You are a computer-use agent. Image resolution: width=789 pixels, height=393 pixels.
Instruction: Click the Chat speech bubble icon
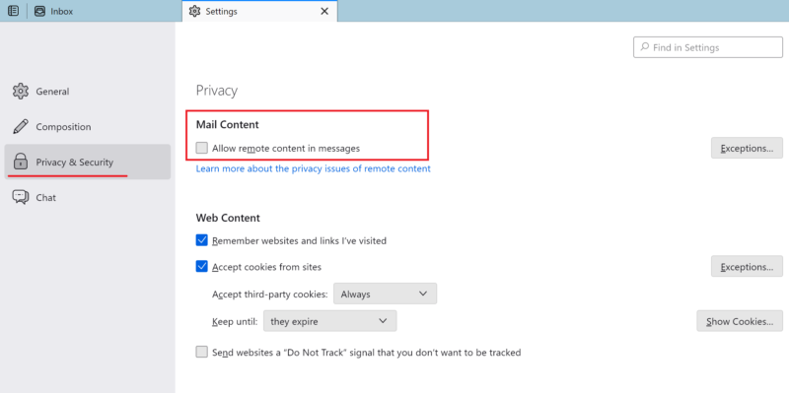tap(21, 197)
